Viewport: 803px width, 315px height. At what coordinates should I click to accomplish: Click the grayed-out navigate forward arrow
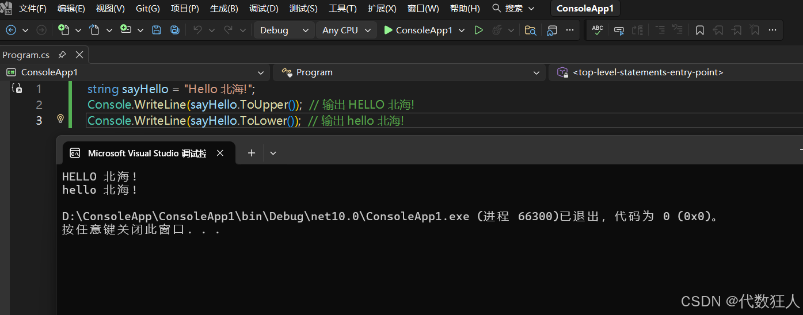pyautogui.click(x=41, y=30)
